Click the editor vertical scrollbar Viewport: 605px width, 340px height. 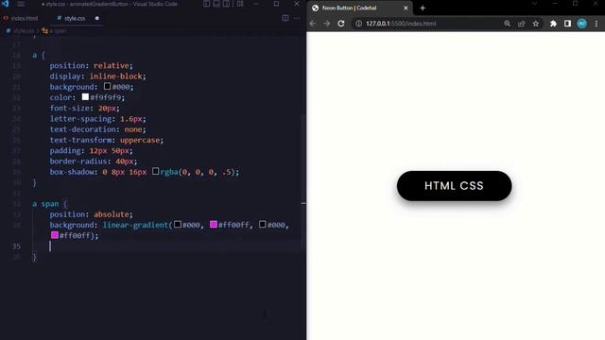pos(303,183)
